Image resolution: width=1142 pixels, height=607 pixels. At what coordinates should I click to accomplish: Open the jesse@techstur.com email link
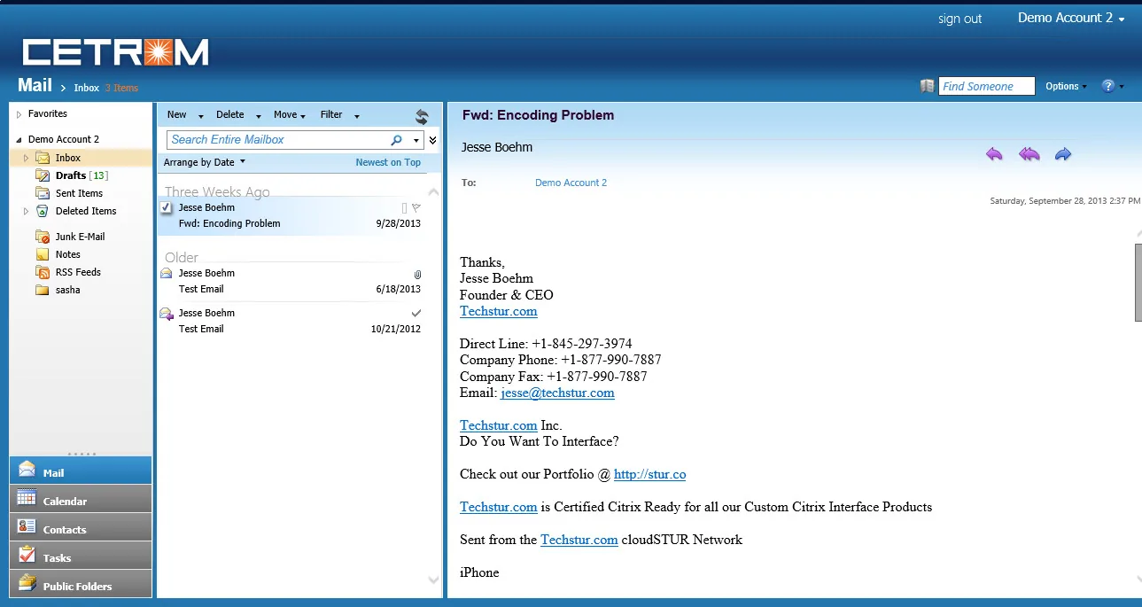tap(557, 393)
